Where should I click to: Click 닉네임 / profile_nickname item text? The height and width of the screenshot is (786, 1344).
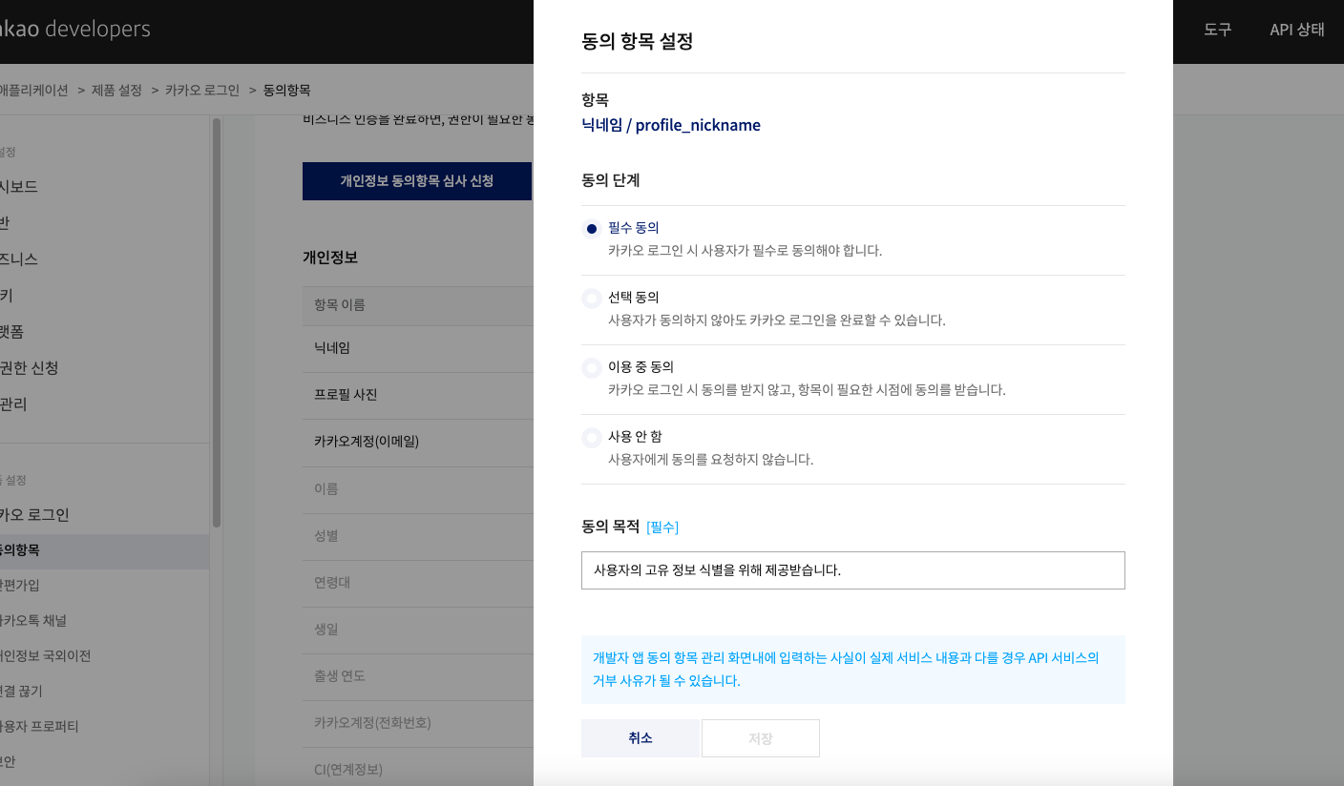click(x=671, y=125)
